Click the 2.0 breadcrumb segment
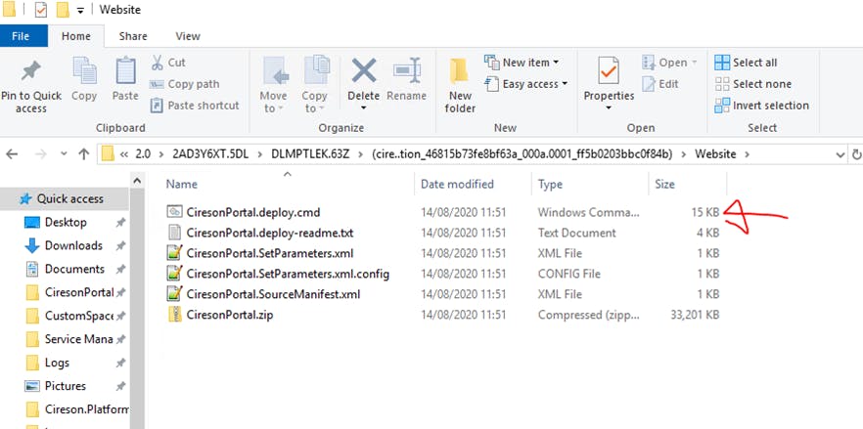Viewport: 863px width, 429px height. click(143, 154)
